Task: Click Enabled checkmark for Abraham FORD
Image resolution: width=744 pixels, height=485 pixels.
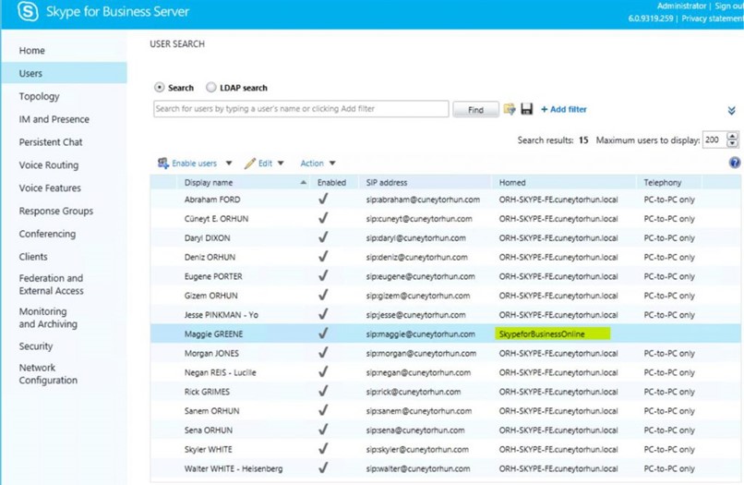Action: coord(323,199)
